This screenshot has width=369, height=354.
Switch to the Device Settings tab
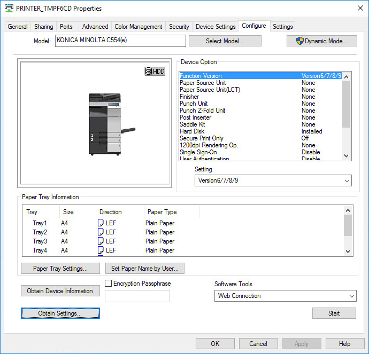(216, 27)
